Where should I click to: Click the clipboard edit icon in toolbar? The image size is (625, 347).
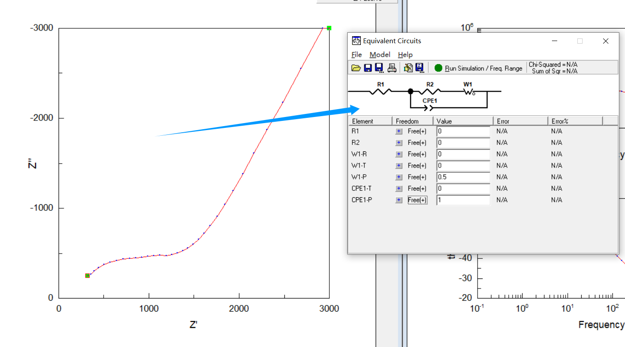click(x=409, y=68)
